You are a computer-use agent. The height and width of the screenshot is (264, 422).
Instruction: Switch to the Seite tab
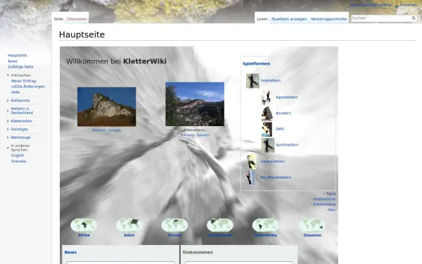tap(58, 19)
